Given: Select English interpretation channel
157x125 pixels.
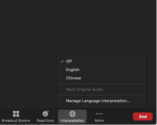Looking at the screenshot, I should coord(101,70).
